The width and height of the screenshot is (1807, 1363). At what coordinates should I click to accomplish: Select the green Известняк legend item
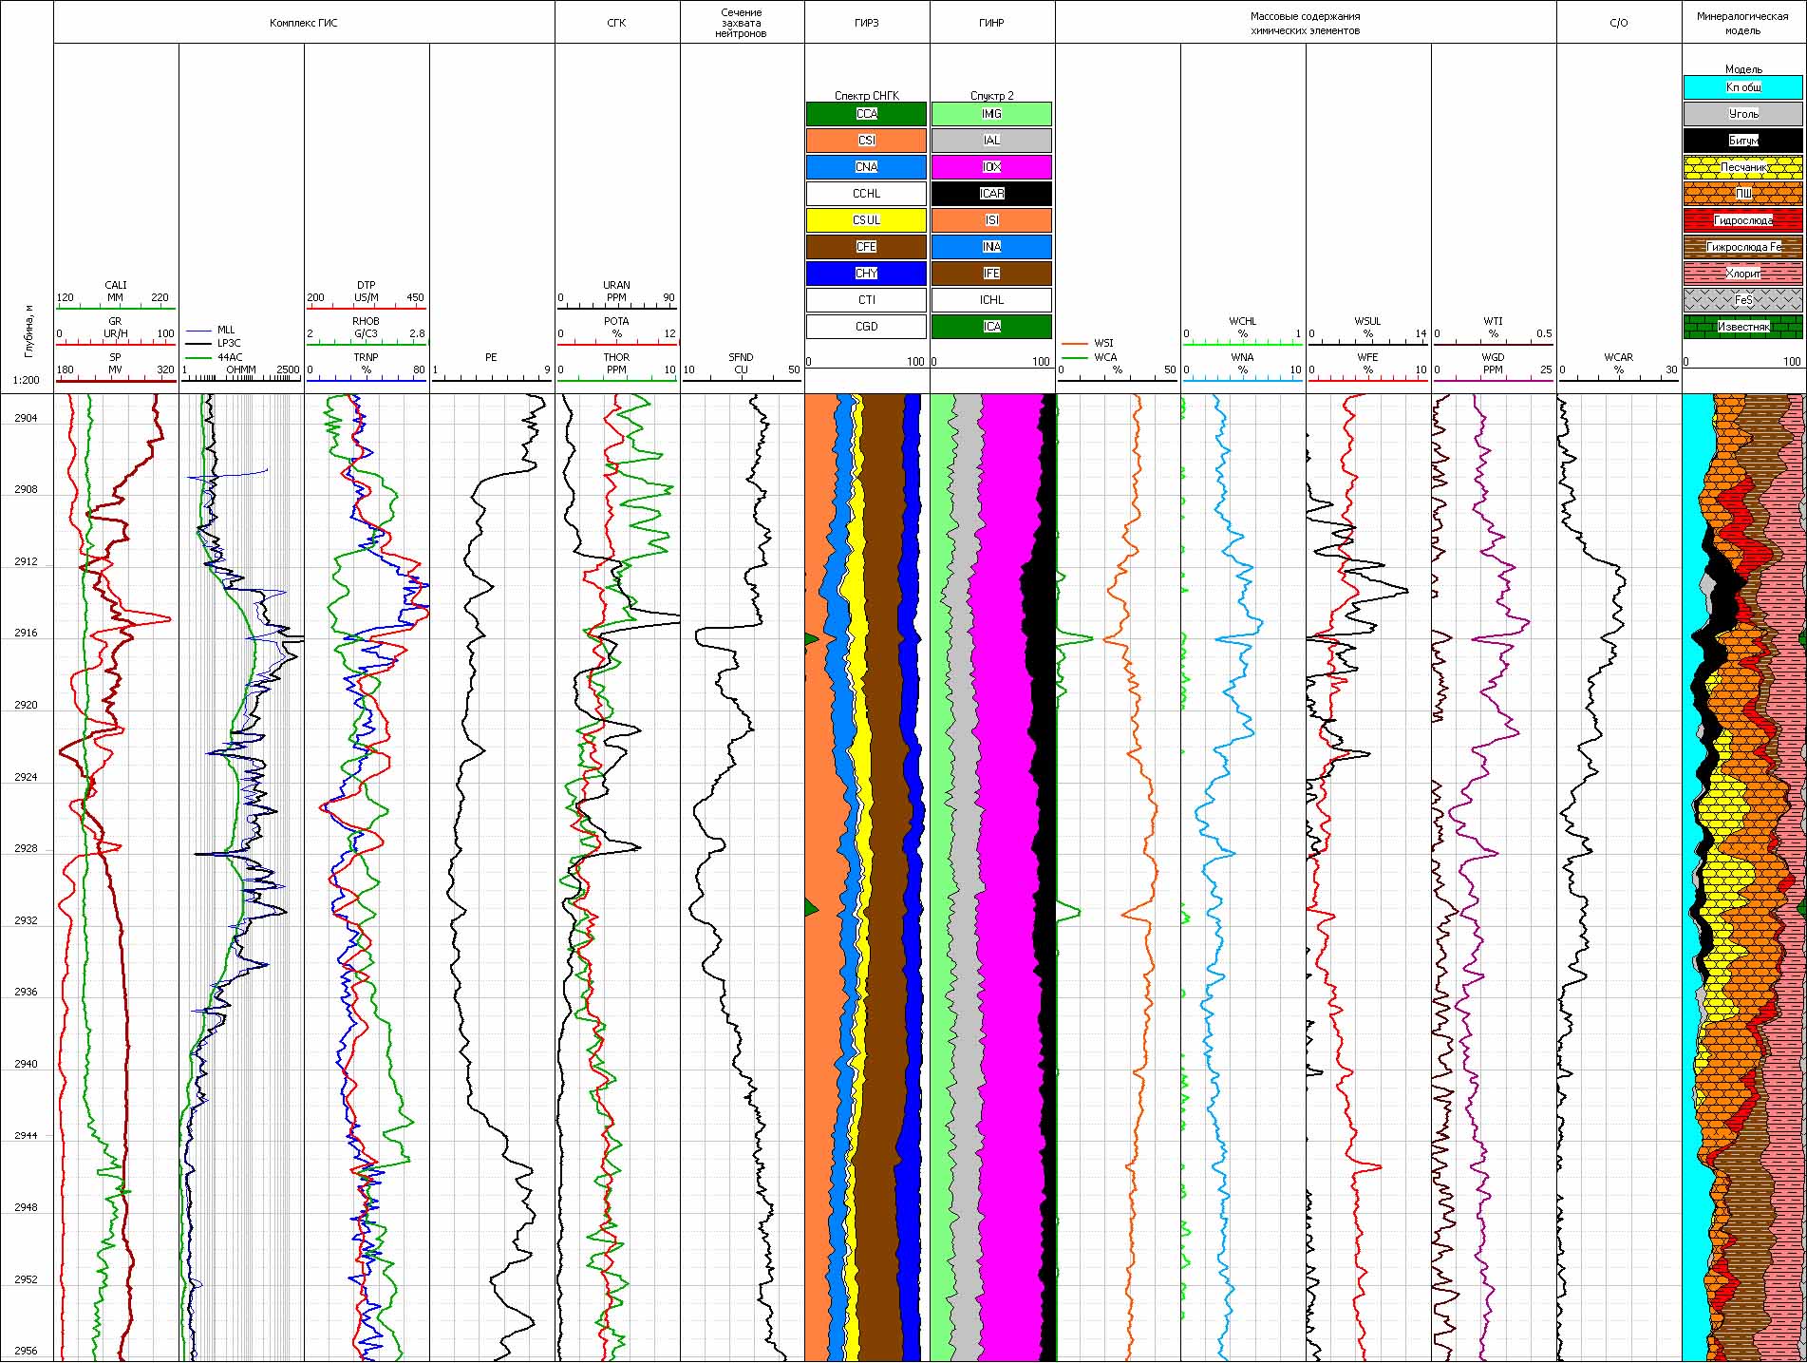[1742, 327]
